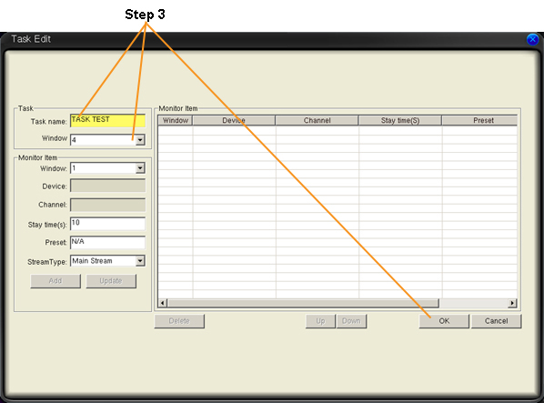The image size is (544, 403).
Task: Click the Stay time(S) column header
Action: click(400, 120)
